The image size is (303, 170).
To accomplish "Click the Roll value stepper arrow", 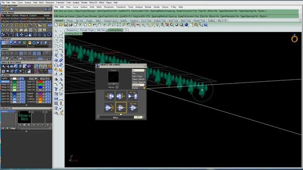I will pyautogui.click(x=144, y=117).
